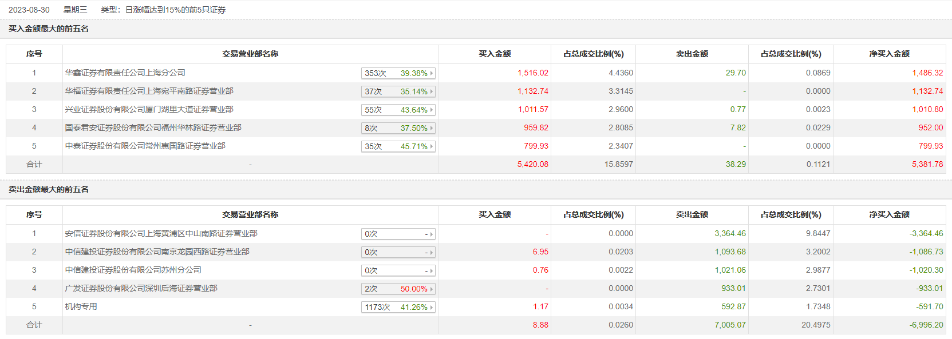Screen dimensions: 952x339
Task: Open 国泰君安证券福州华林路证券营业部 link
Action: pos(153,127)
